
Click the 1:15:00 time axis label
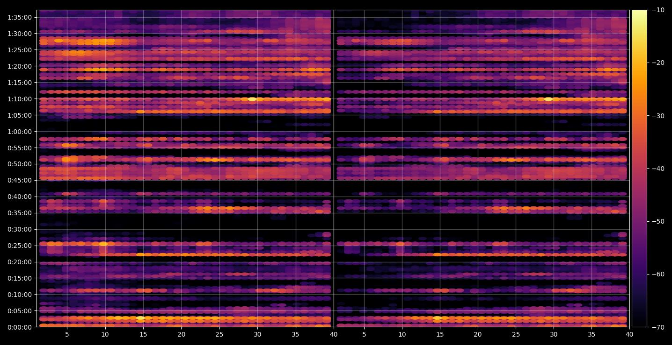click(x=20, y=83)
